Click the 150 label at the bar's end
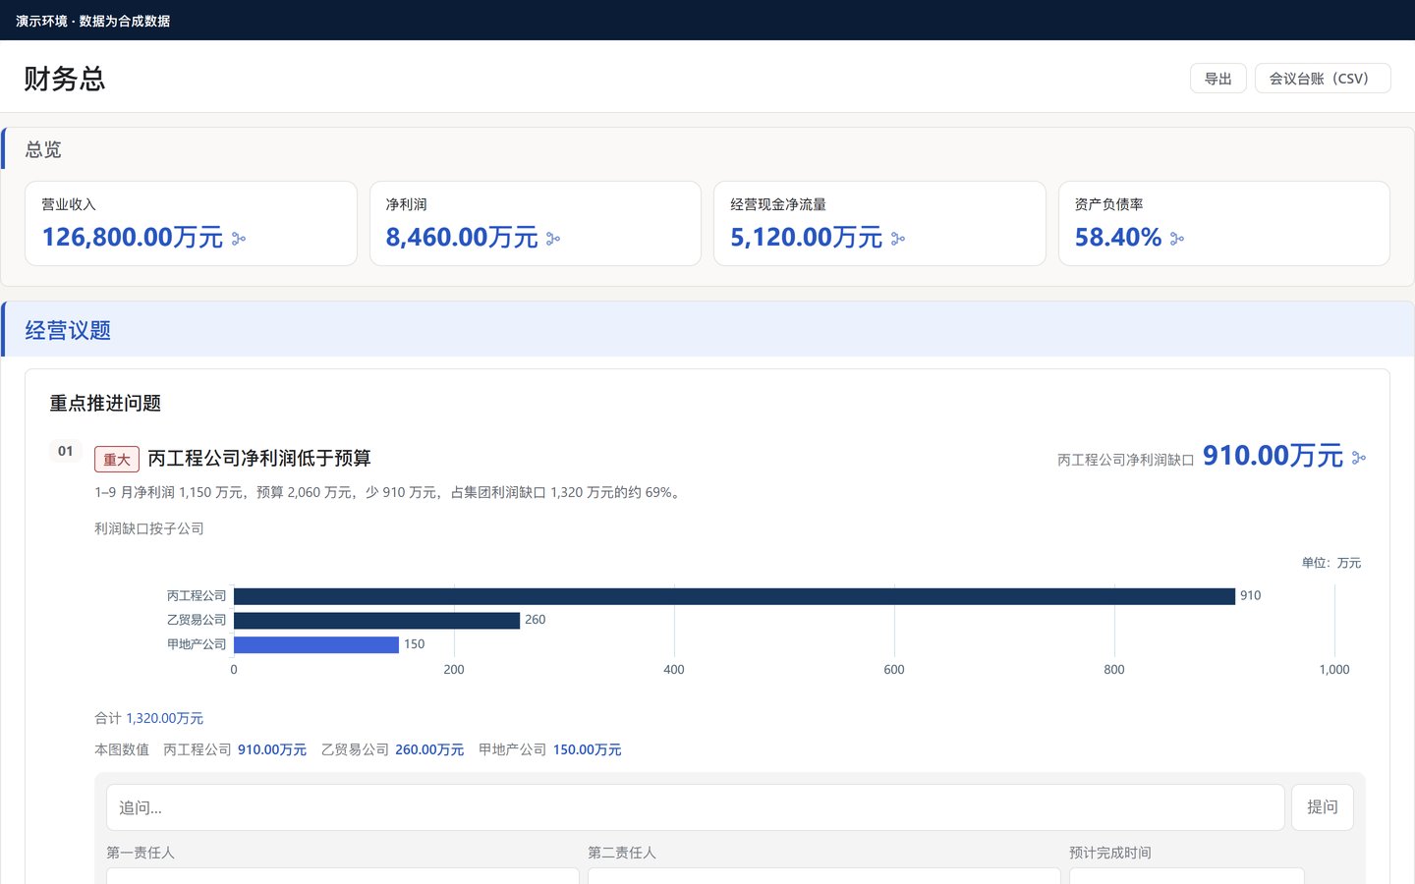 tap(415, 644)
